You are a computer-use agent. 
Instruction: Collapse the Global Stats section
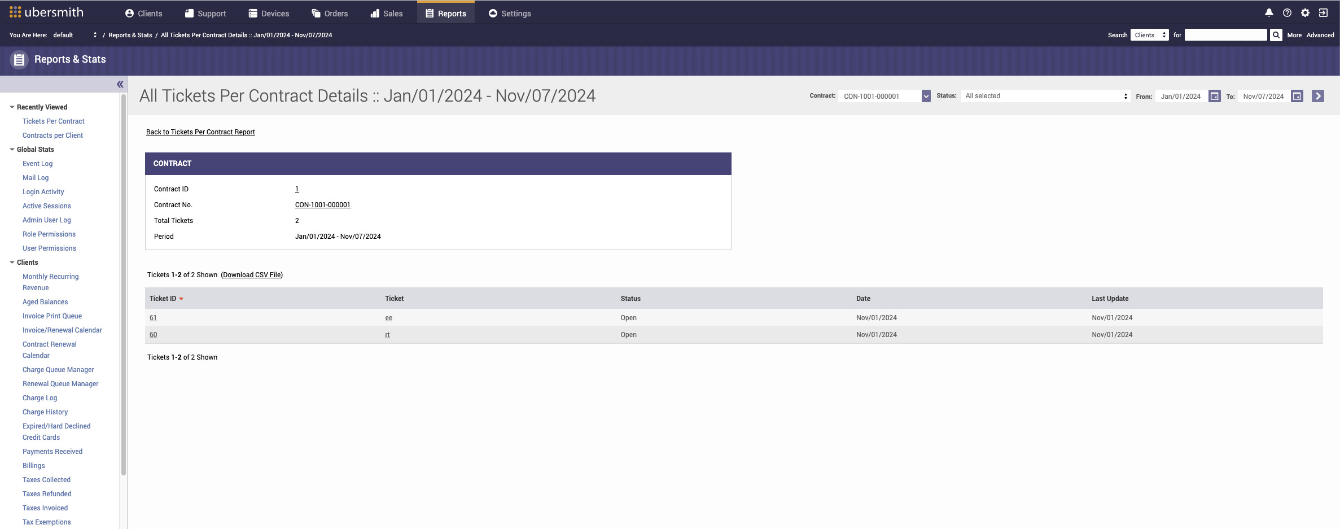[x=12, y=150]
